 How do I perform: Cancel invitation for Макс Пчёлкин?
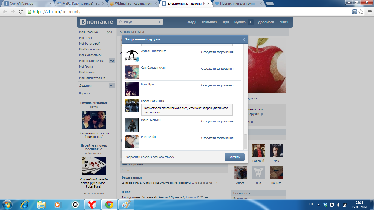tap(217, 121)
